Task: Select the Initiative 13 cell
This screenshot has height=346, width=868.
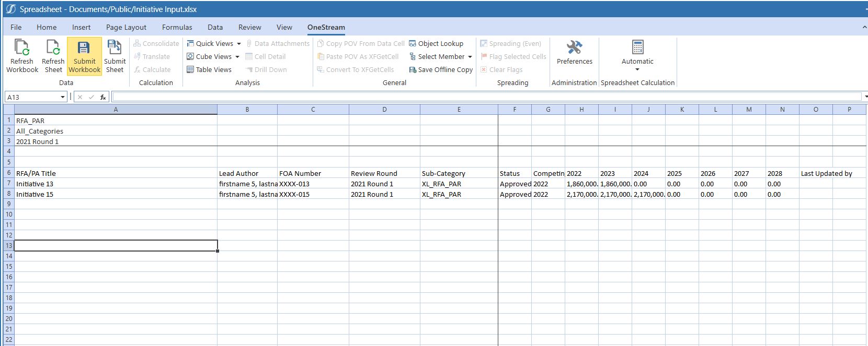Action: 115,184
